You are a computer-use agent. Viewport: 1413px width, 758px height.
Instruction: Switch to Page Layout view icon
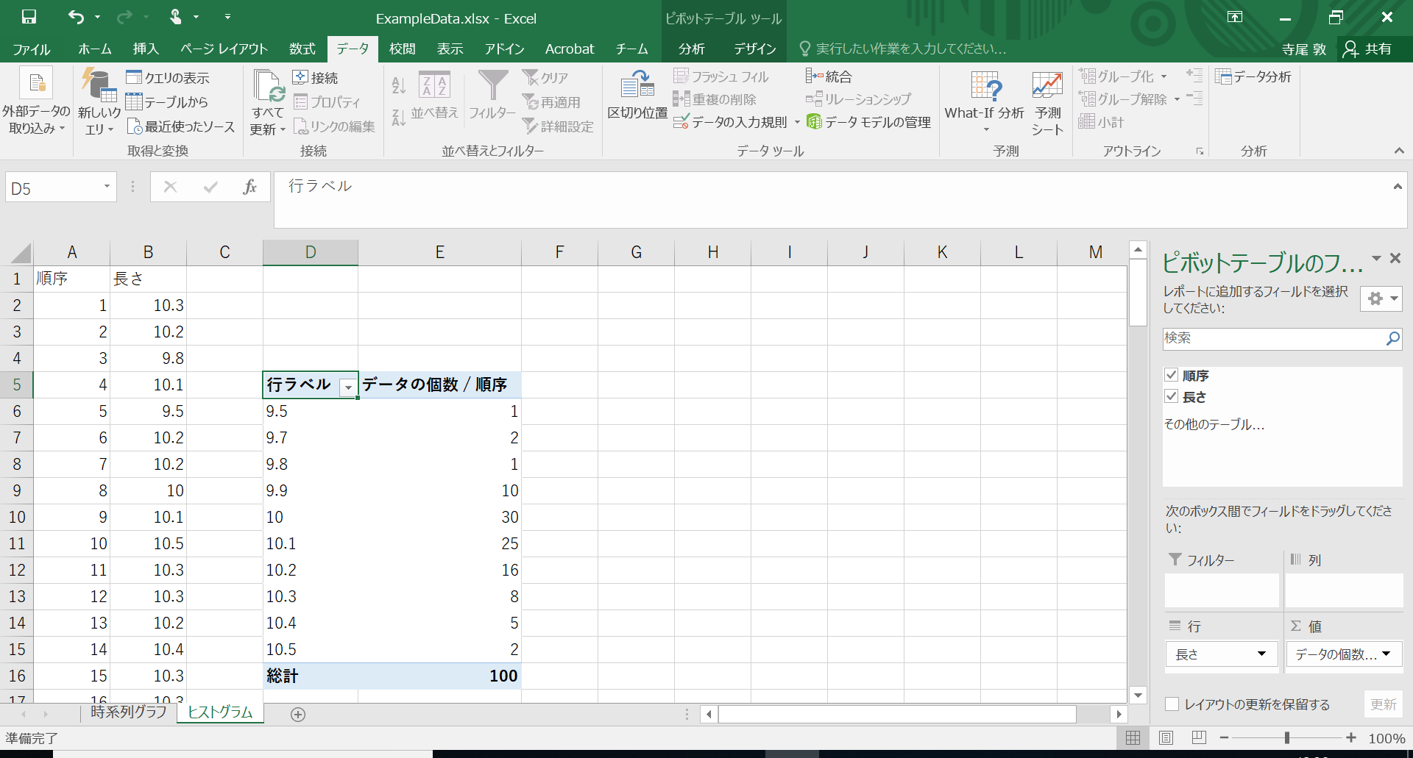[x=1166, y=737]
